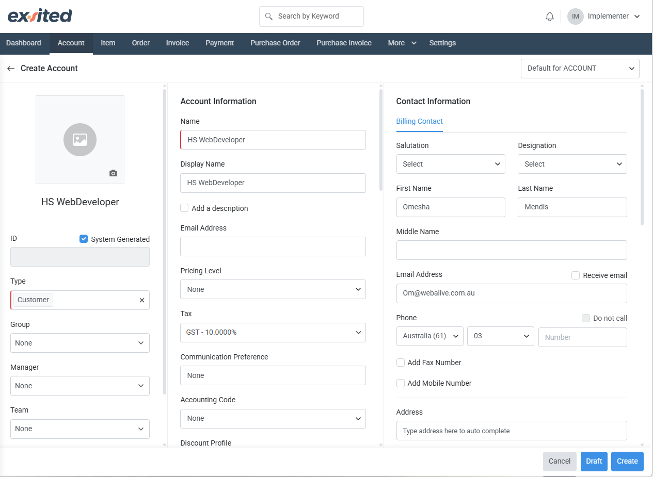Expand the Group dropdown
The width and height of the screenshot is (653, 477).
pos(80,343)
